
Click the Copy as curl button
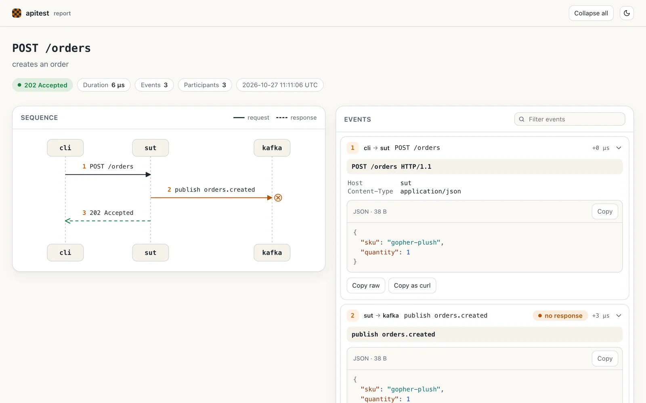coord(412,285)
